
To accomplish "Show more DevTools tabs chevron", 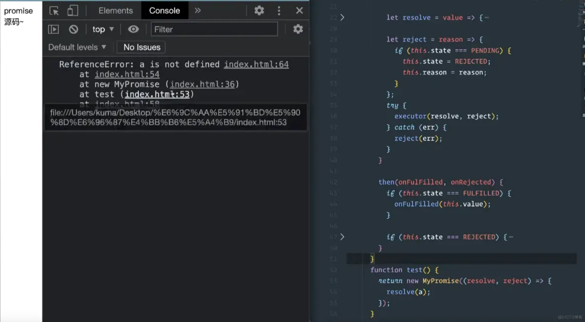I will [x=198, y=10].
